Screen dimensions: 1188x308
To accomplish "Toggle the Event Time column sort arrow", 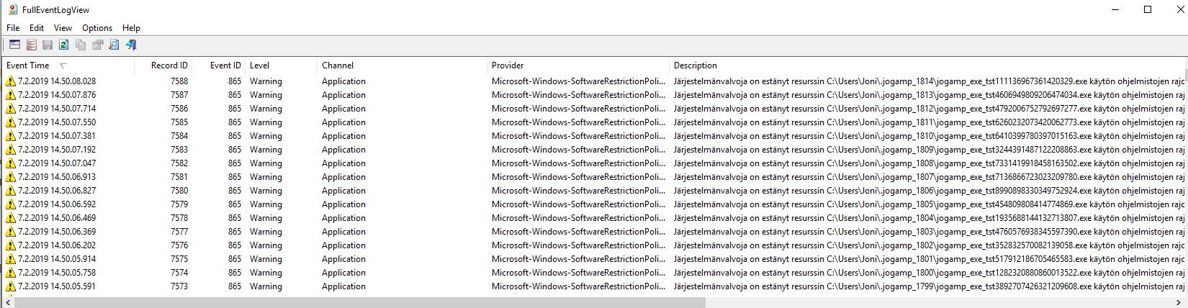I will (x=63, y=65).
